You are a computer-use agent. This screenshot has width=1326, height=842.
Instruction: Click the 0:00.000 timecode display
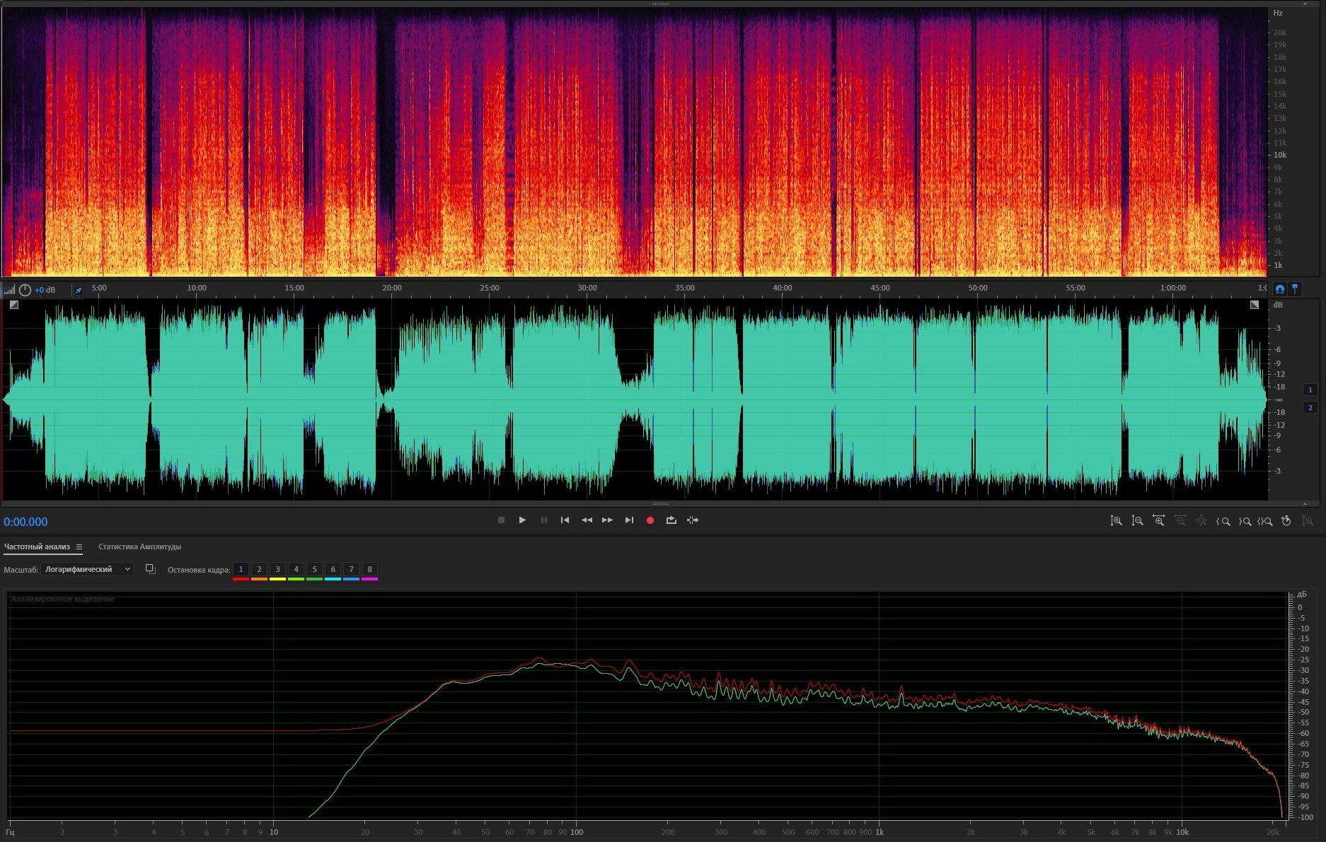coord(25,522)
